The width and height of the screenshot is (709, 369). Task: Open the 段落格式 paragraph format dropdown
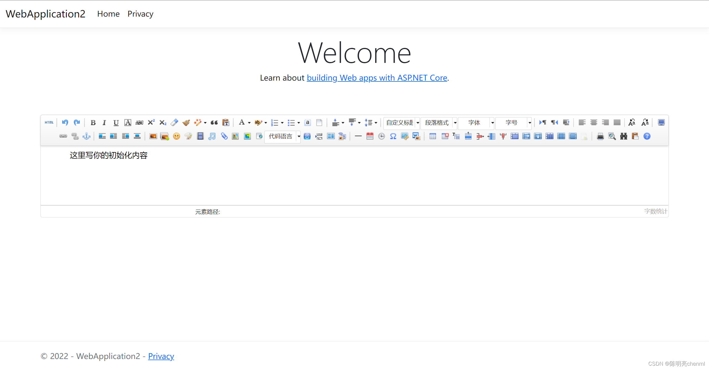coord(439,122)
